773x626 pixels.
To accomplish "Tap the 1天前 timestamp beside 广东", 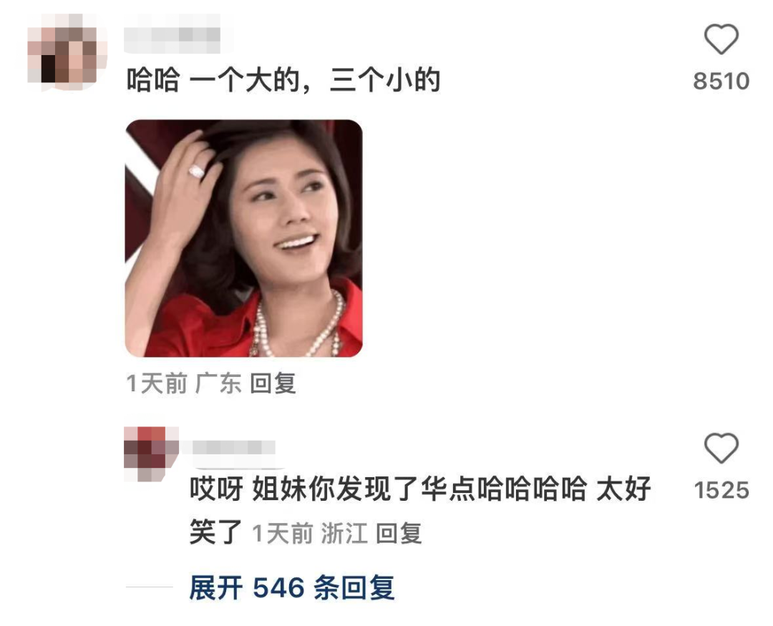I will tap(157, 383).
